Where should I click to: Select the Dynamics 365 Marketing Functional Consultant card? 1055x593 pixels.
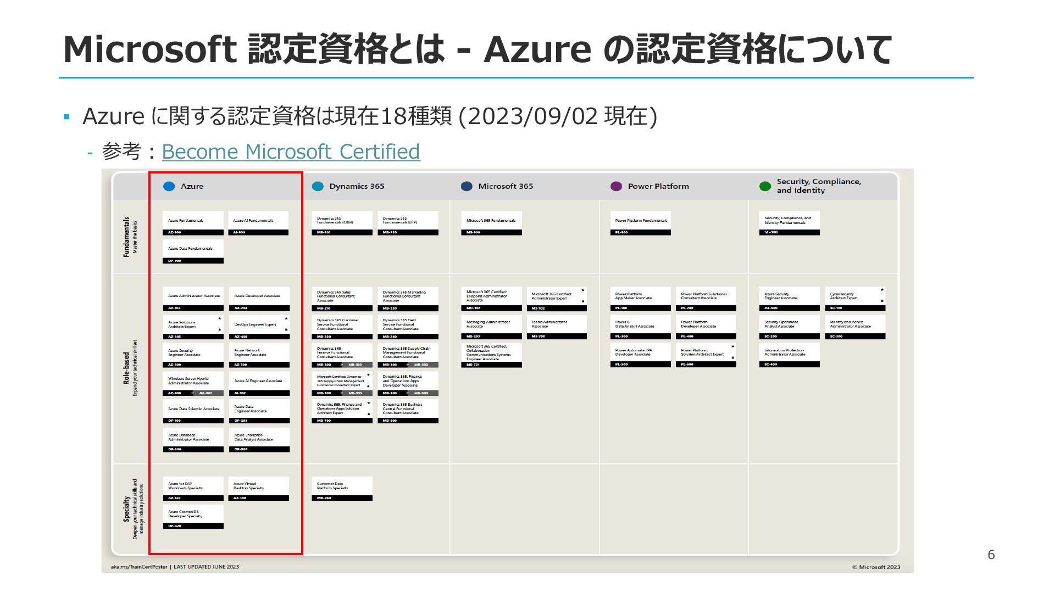[x=408, y=299]
